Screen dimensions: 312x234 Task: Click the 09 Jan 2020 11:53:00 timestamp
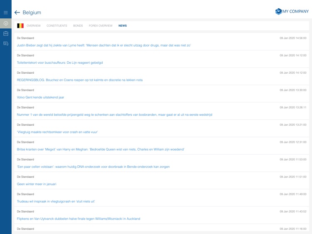[x=293, y=159]
